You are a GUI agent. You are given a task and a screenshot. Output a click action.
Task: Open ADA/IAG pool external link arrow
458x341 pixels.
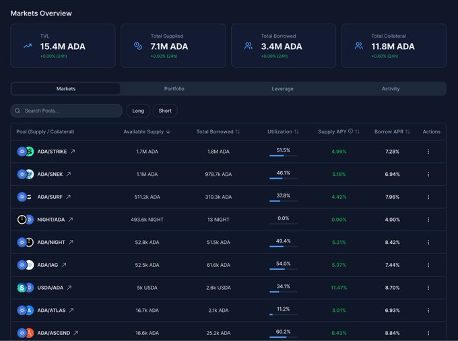click(64, 265)
